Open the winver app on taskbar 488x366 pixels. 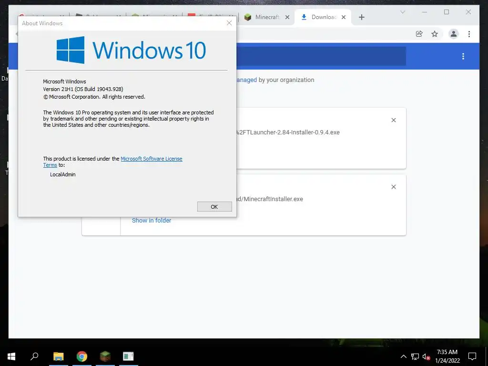pos(128,356)
